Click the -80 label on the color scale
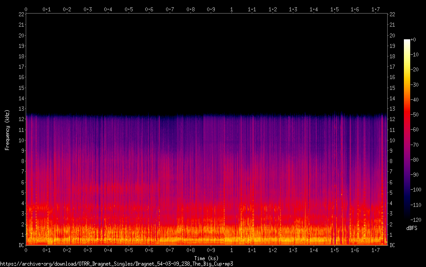 (415, 160)
